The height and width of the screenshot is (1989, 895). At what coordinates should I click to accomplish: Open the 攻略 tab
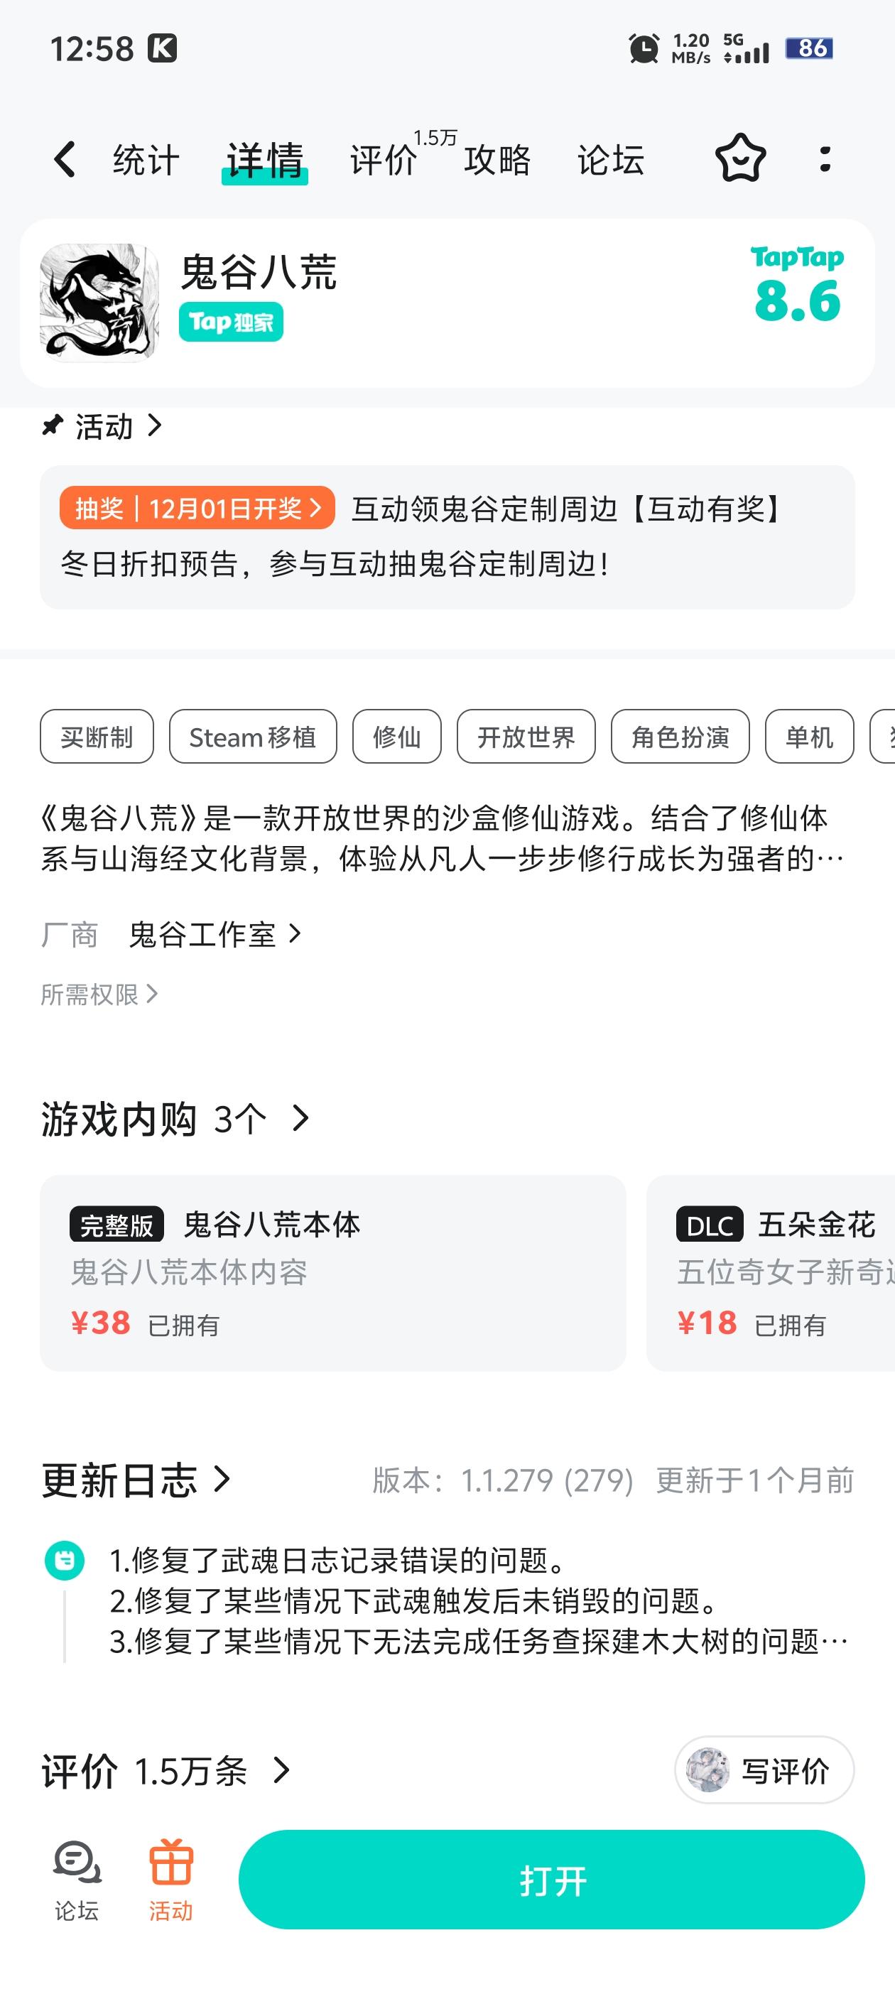coord(497,161)
